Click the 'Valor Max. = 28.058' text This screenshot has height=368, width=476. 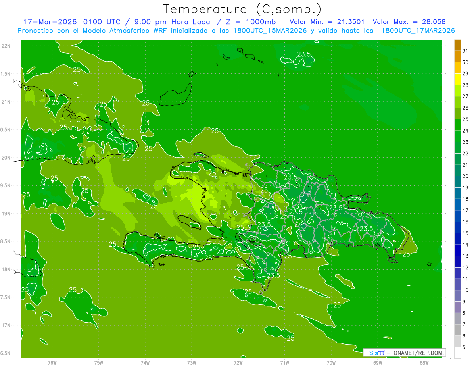(409, 22)
